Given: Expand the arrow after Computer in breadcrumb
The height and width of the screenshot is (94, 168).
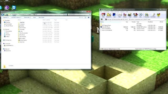Looking at the screenshot, I should [18, 15].
